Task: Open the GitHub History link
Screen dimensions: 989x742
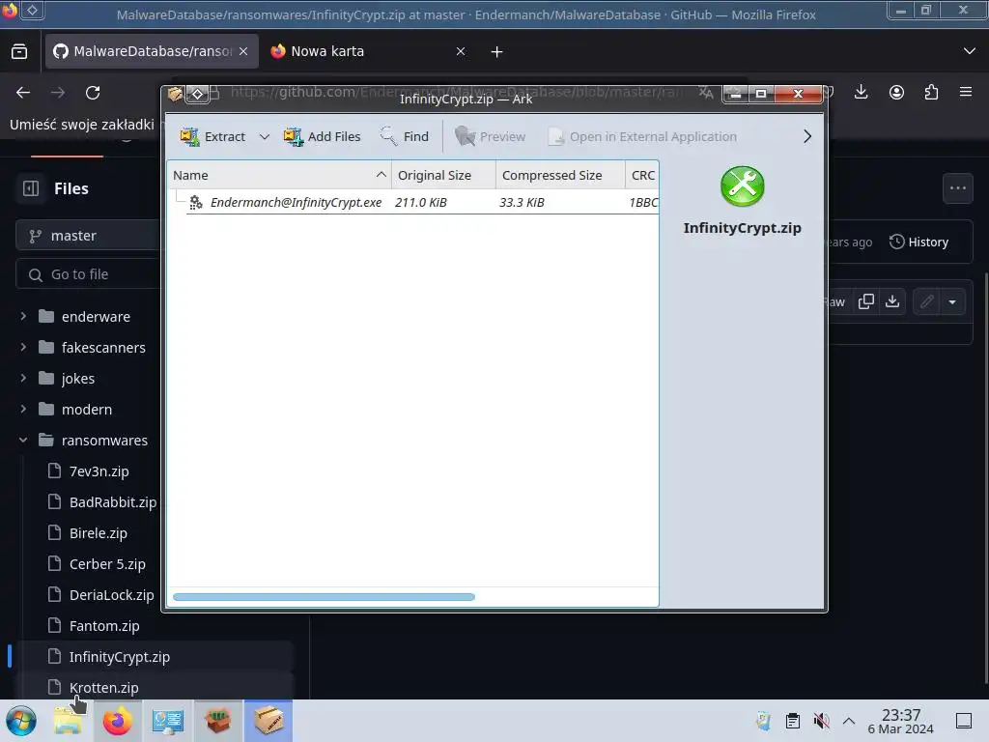Action: pyautogui.click(x=919, y=243)
